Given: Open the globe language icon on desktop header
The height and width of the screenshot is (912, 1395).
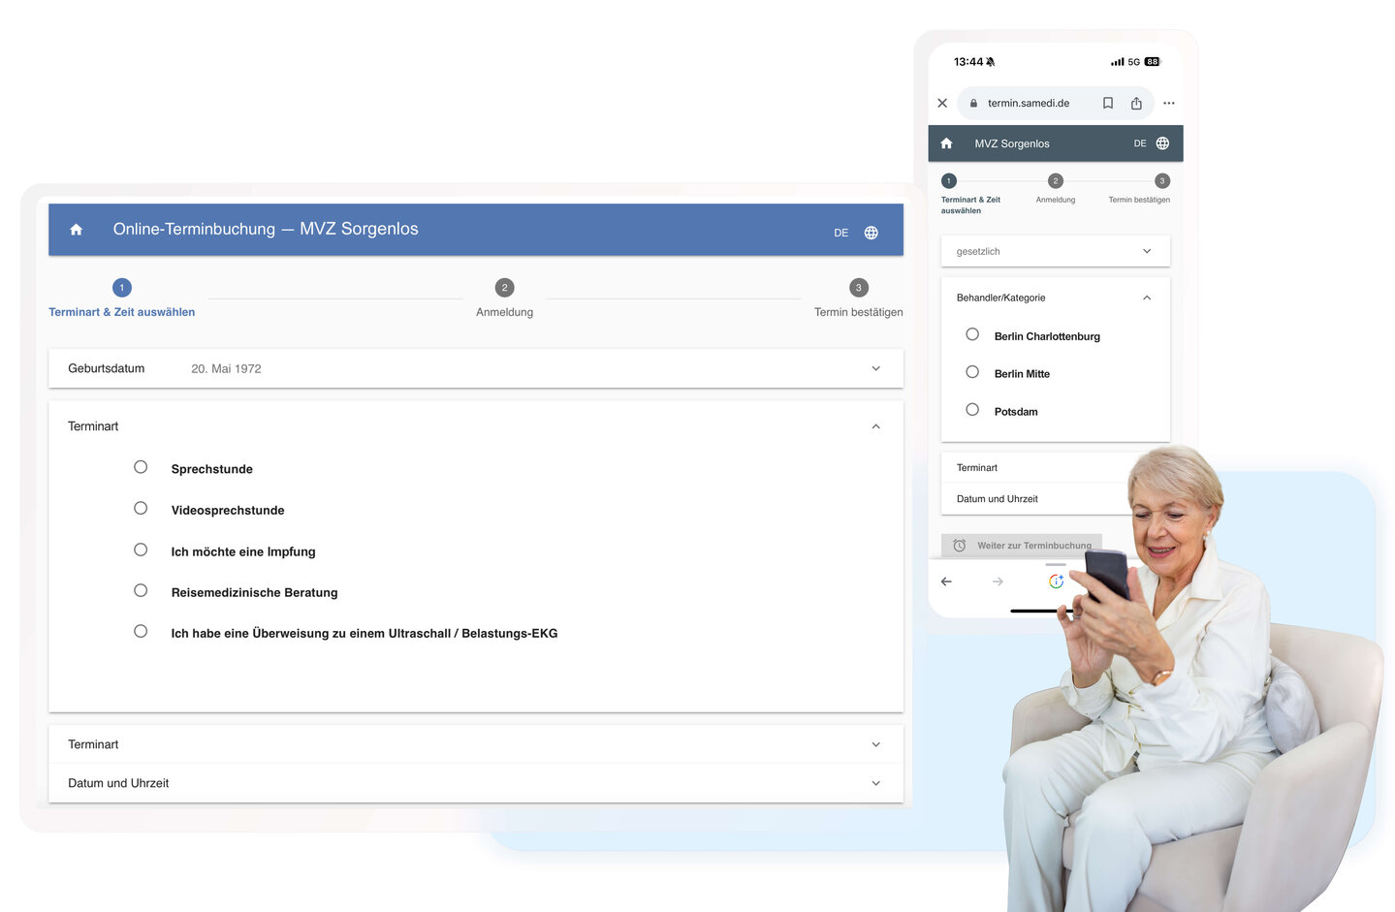Looking at the screenshot, I should click(870, 232).
